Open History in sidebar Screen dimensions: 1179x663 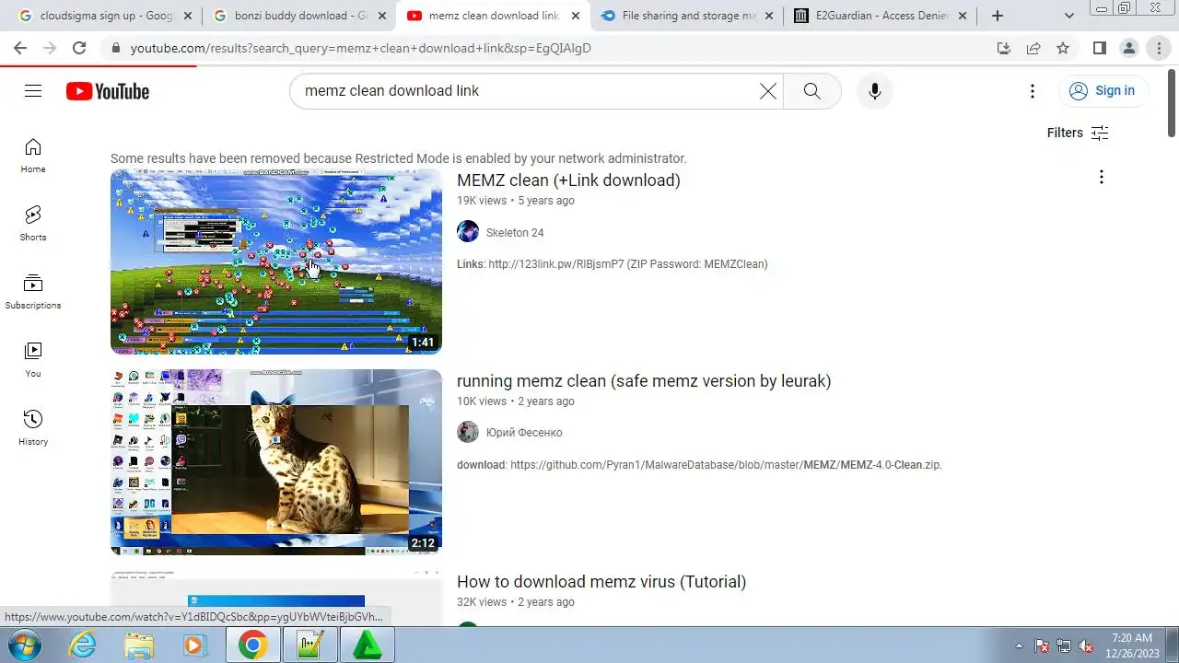[33, 428]
